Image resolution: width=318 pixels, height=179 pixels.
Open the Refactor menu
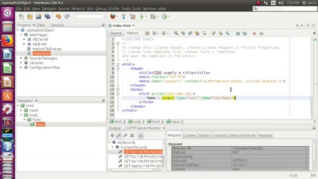pyautogui.click(x=78, y=8)
